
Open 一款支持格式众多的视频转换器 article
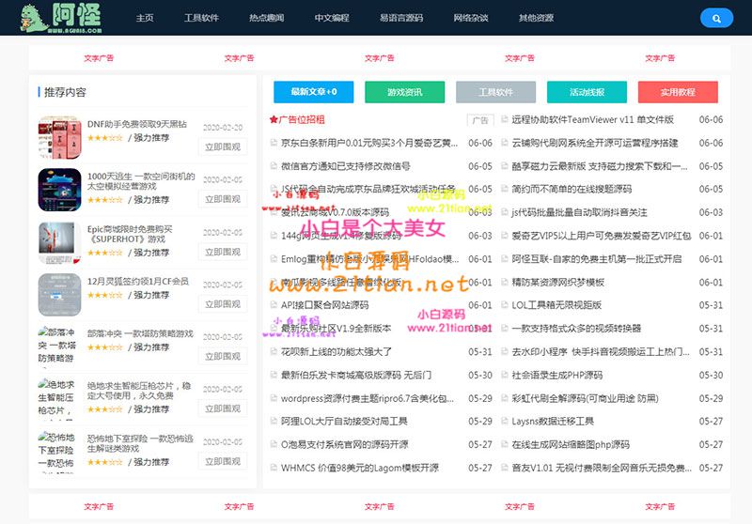576,329
